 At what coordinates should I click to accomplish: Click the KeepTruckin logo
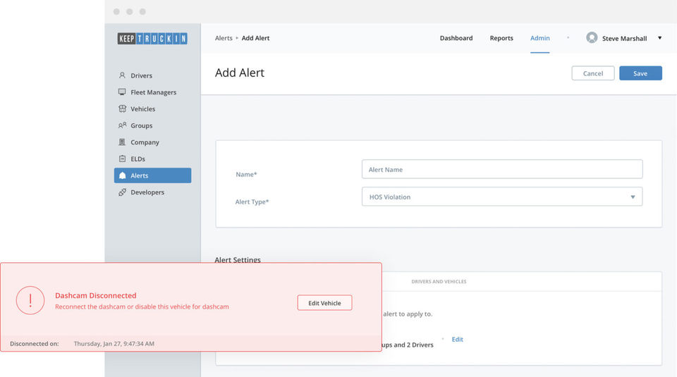152,38
